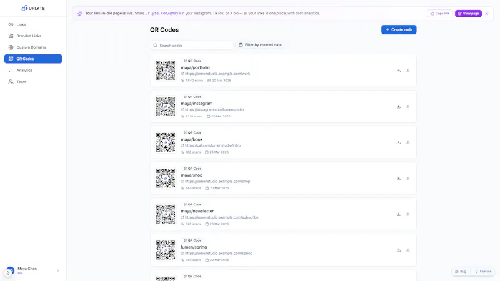This screenshot has width=500, height=281.
Task: Click the Urlyte logo
Action: pyautogui.click(x=33, y=8)
